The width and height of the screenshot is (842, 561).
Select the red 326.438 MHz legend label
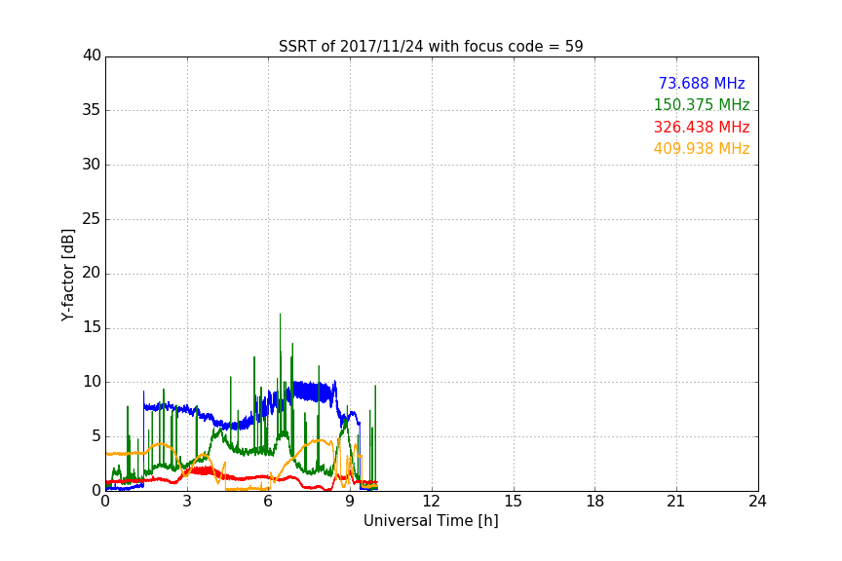tap(702, 128)
